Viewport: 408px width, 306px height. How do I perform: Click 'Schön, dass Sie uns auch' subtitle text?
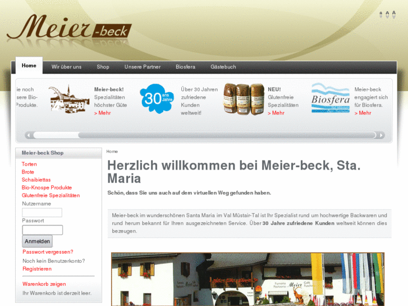coord(189,193)
